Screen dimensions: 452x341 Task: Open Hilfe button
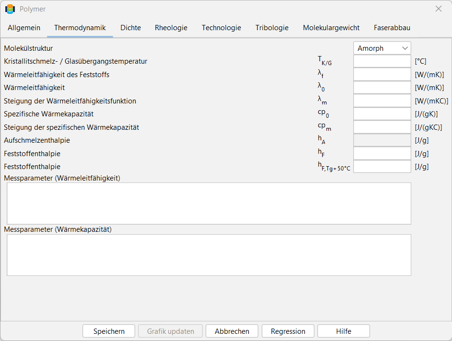click(344, 331)
